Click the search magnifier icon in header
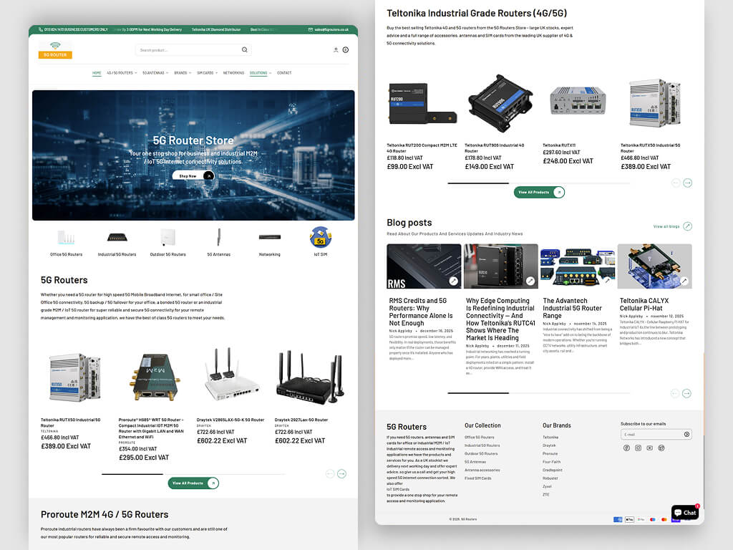Screen dimensions: 733x550 click(x=245, y=50)
